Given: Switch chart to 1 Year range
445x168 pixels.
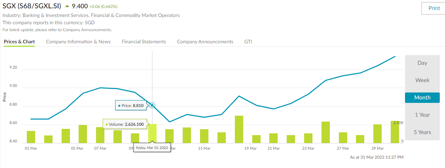Looking at the screenshot, I should (x=422, y=115).
